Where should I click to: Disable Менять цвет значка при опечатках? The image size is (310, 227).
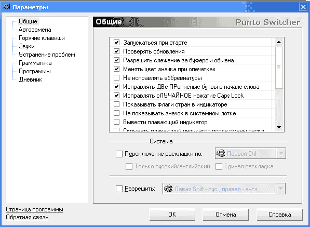click(x=117, y=69)
